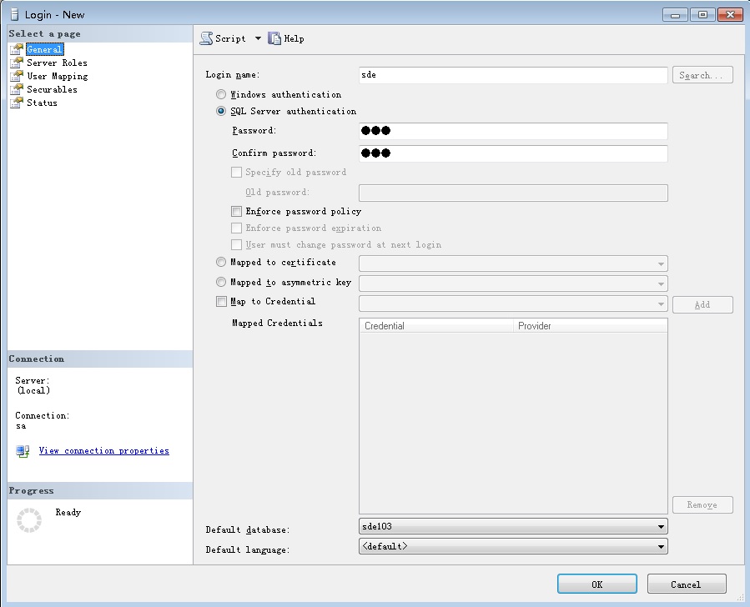Check the Map to Credential box
The height and width of the screenshot is (607, 750).
tap(221, 301)
